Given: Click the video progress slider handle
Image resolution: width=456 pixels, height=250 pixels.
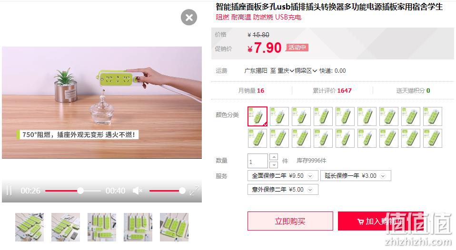Looking at the screenshot, I should [x=80, y=191].
